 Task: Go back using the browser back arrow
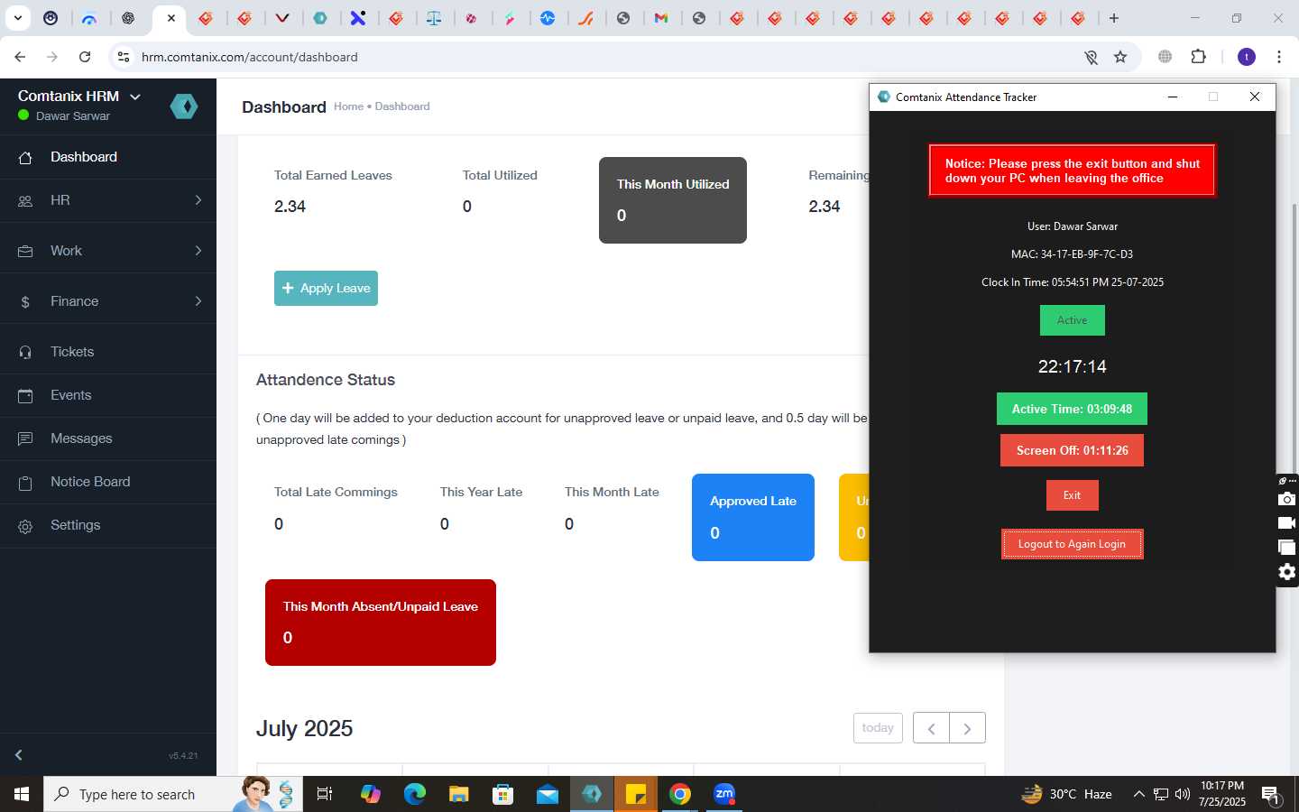click(20, 57)
